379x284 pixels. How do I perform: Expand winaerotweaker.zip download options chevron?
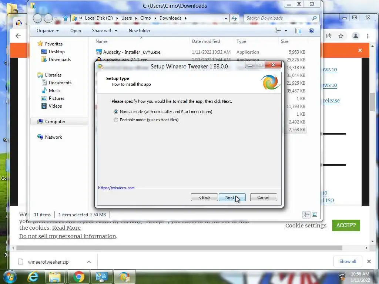tap(89, 262)
